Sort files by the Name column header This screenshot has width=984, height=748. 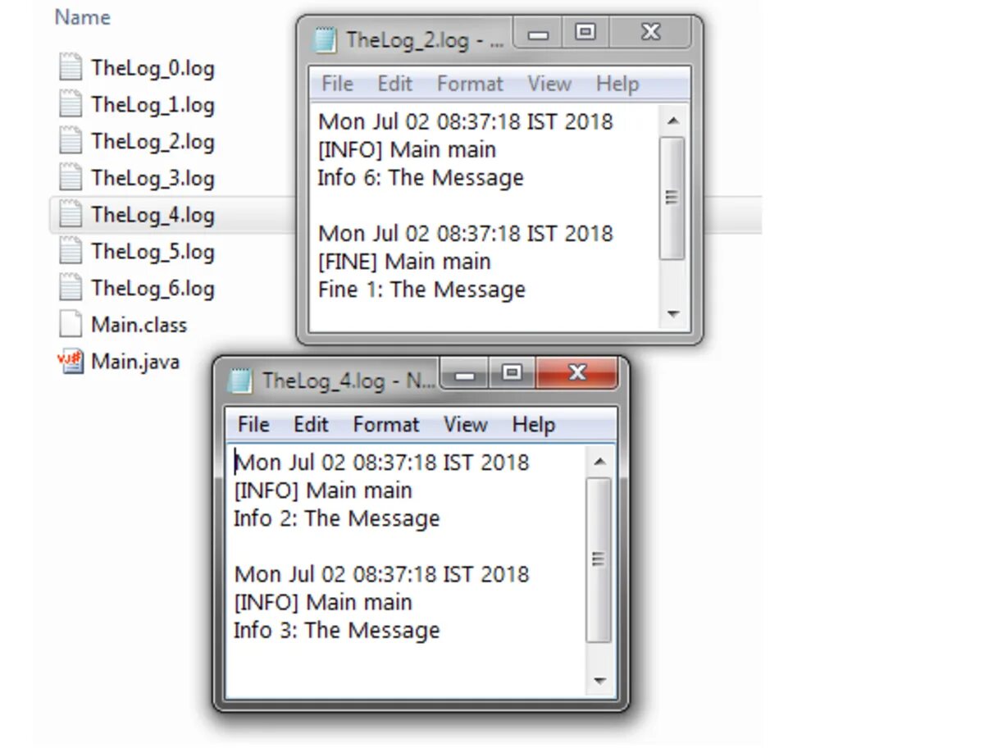(82, 17)
